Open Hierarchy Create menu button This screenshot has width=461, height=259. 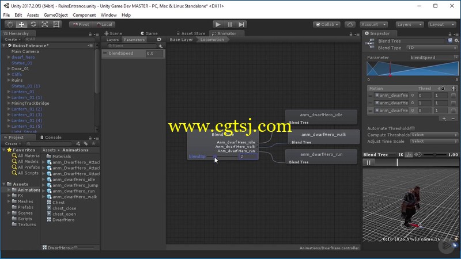click(12, 39)
